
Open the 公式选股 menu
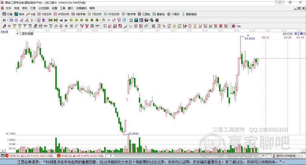(44, 8)
